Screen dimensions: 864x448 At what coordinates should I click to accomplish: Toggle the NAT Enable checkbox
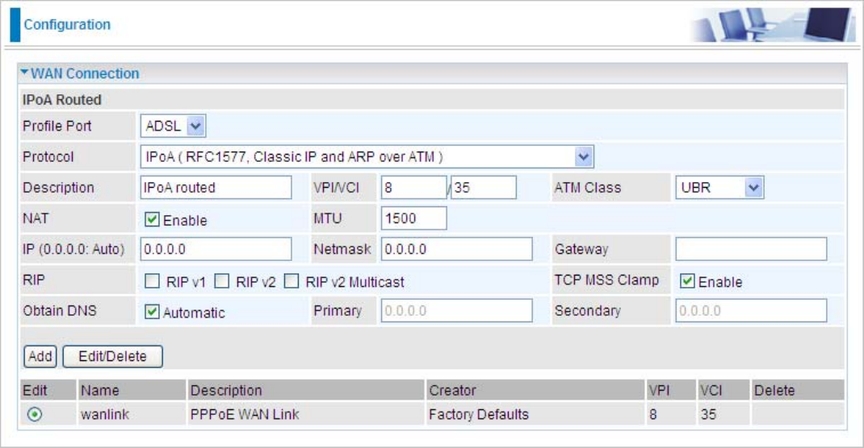[152, 220]
